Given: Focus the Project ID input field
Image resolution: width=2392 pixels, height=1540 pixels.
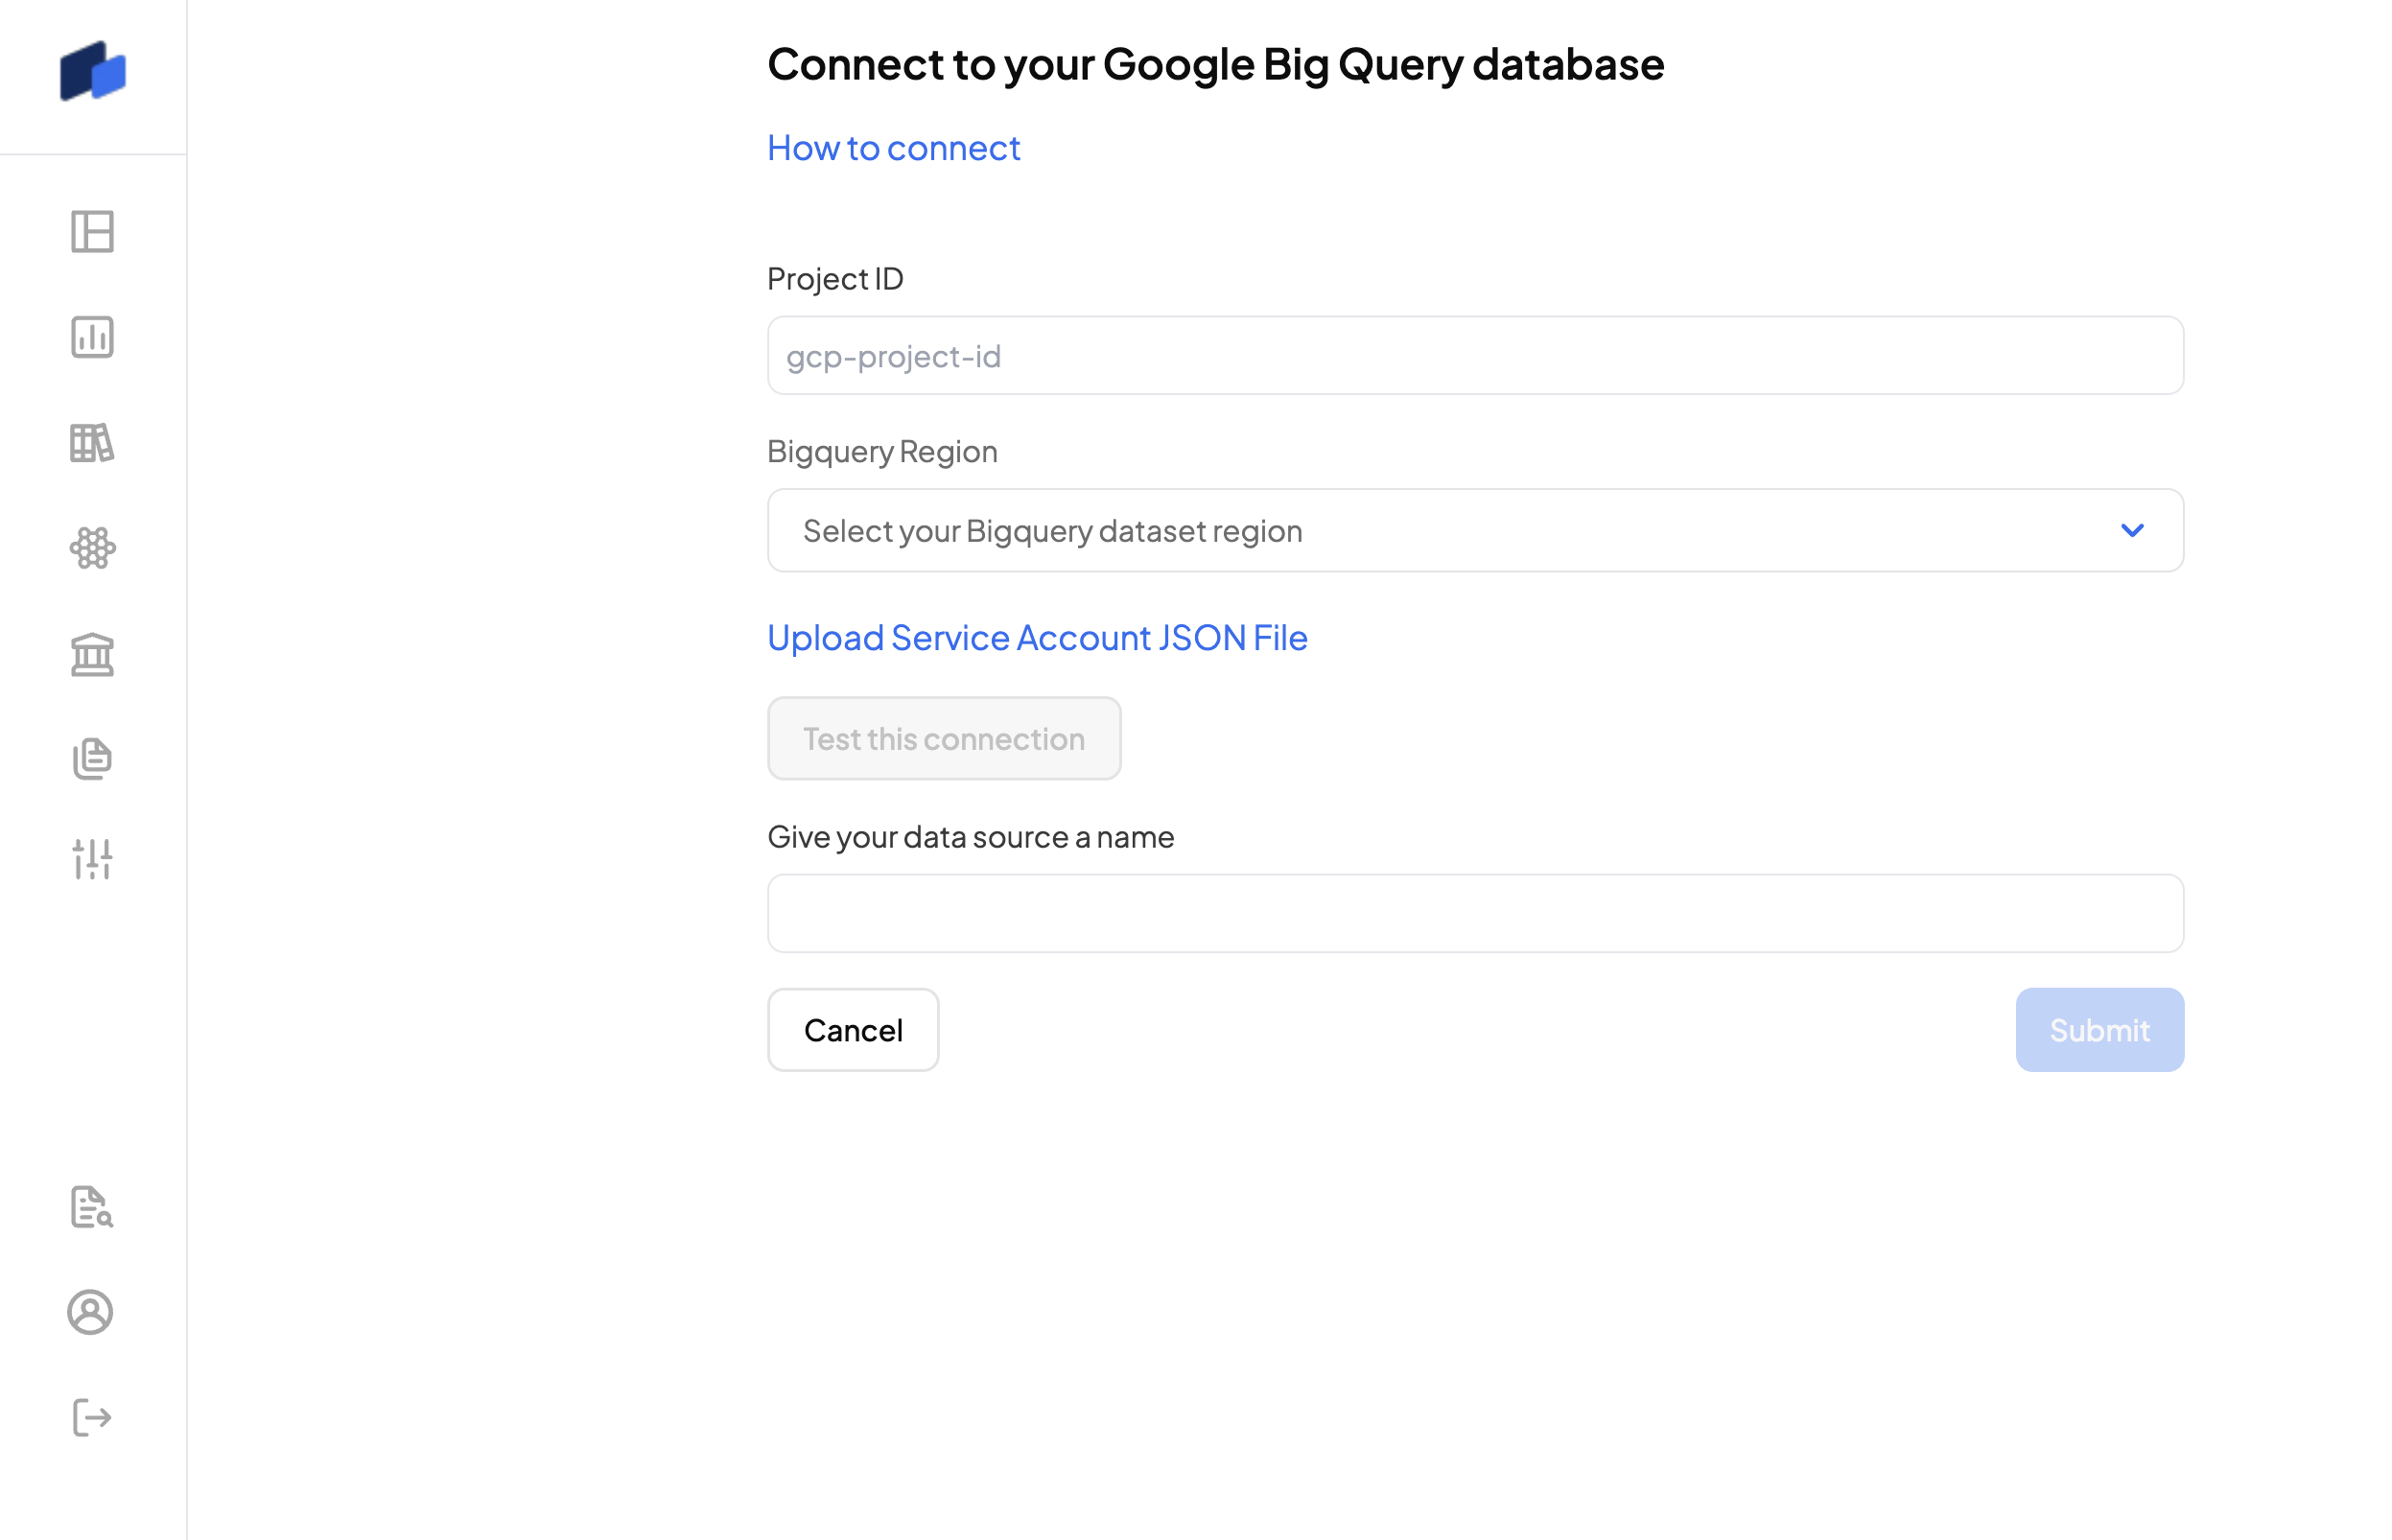Looking at the screenshot, I should tap(1474, 356).
